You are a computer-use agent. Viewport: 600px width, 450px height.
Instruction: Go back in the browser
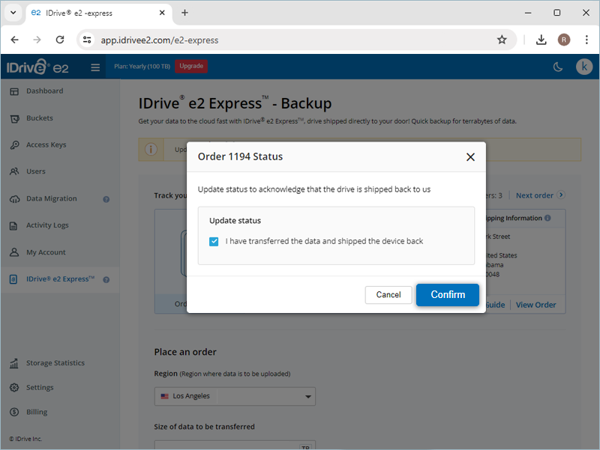15,40
